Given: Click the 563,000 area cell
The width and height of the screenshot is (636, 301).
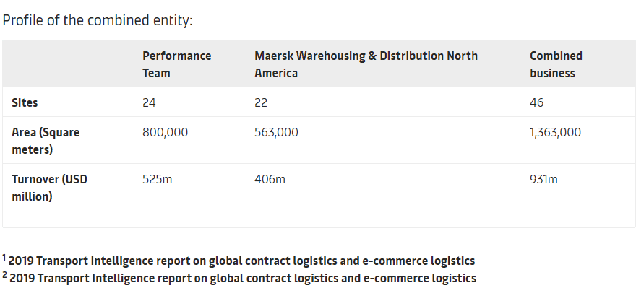Looking at the screenshot, I should [x=276, y=133].
